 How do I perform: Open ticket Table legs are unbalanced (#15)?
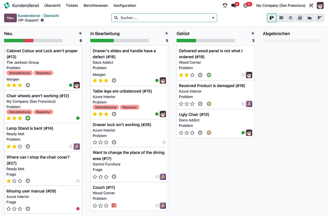click(122, 91)
